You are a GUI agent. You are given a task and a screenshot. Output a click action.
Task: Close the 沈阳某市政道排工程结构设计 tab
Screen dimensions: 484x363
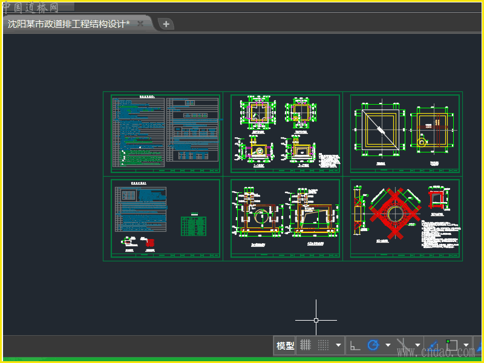[140, 24]
